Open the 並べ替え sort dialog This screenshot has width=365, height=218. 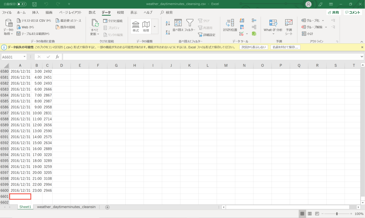click(x=178, y=26)
